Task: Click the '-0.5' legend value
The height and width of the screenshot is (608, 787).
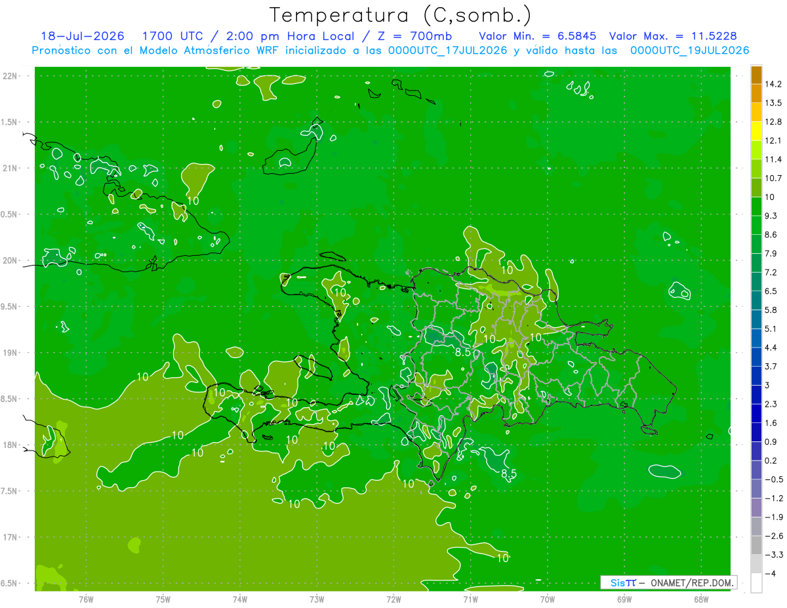Action: pyautogui.click(x=775, y=479)
